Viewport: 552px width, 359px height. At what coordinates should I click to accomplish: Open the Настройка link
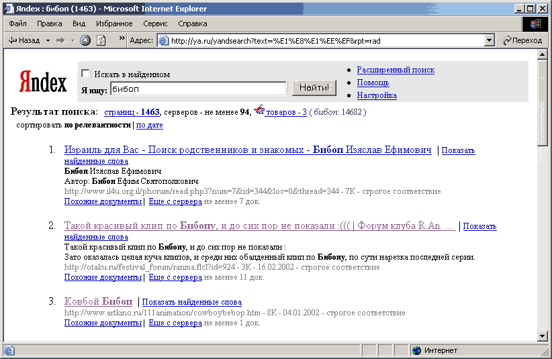pyautogui.click(x=377, y=95)
